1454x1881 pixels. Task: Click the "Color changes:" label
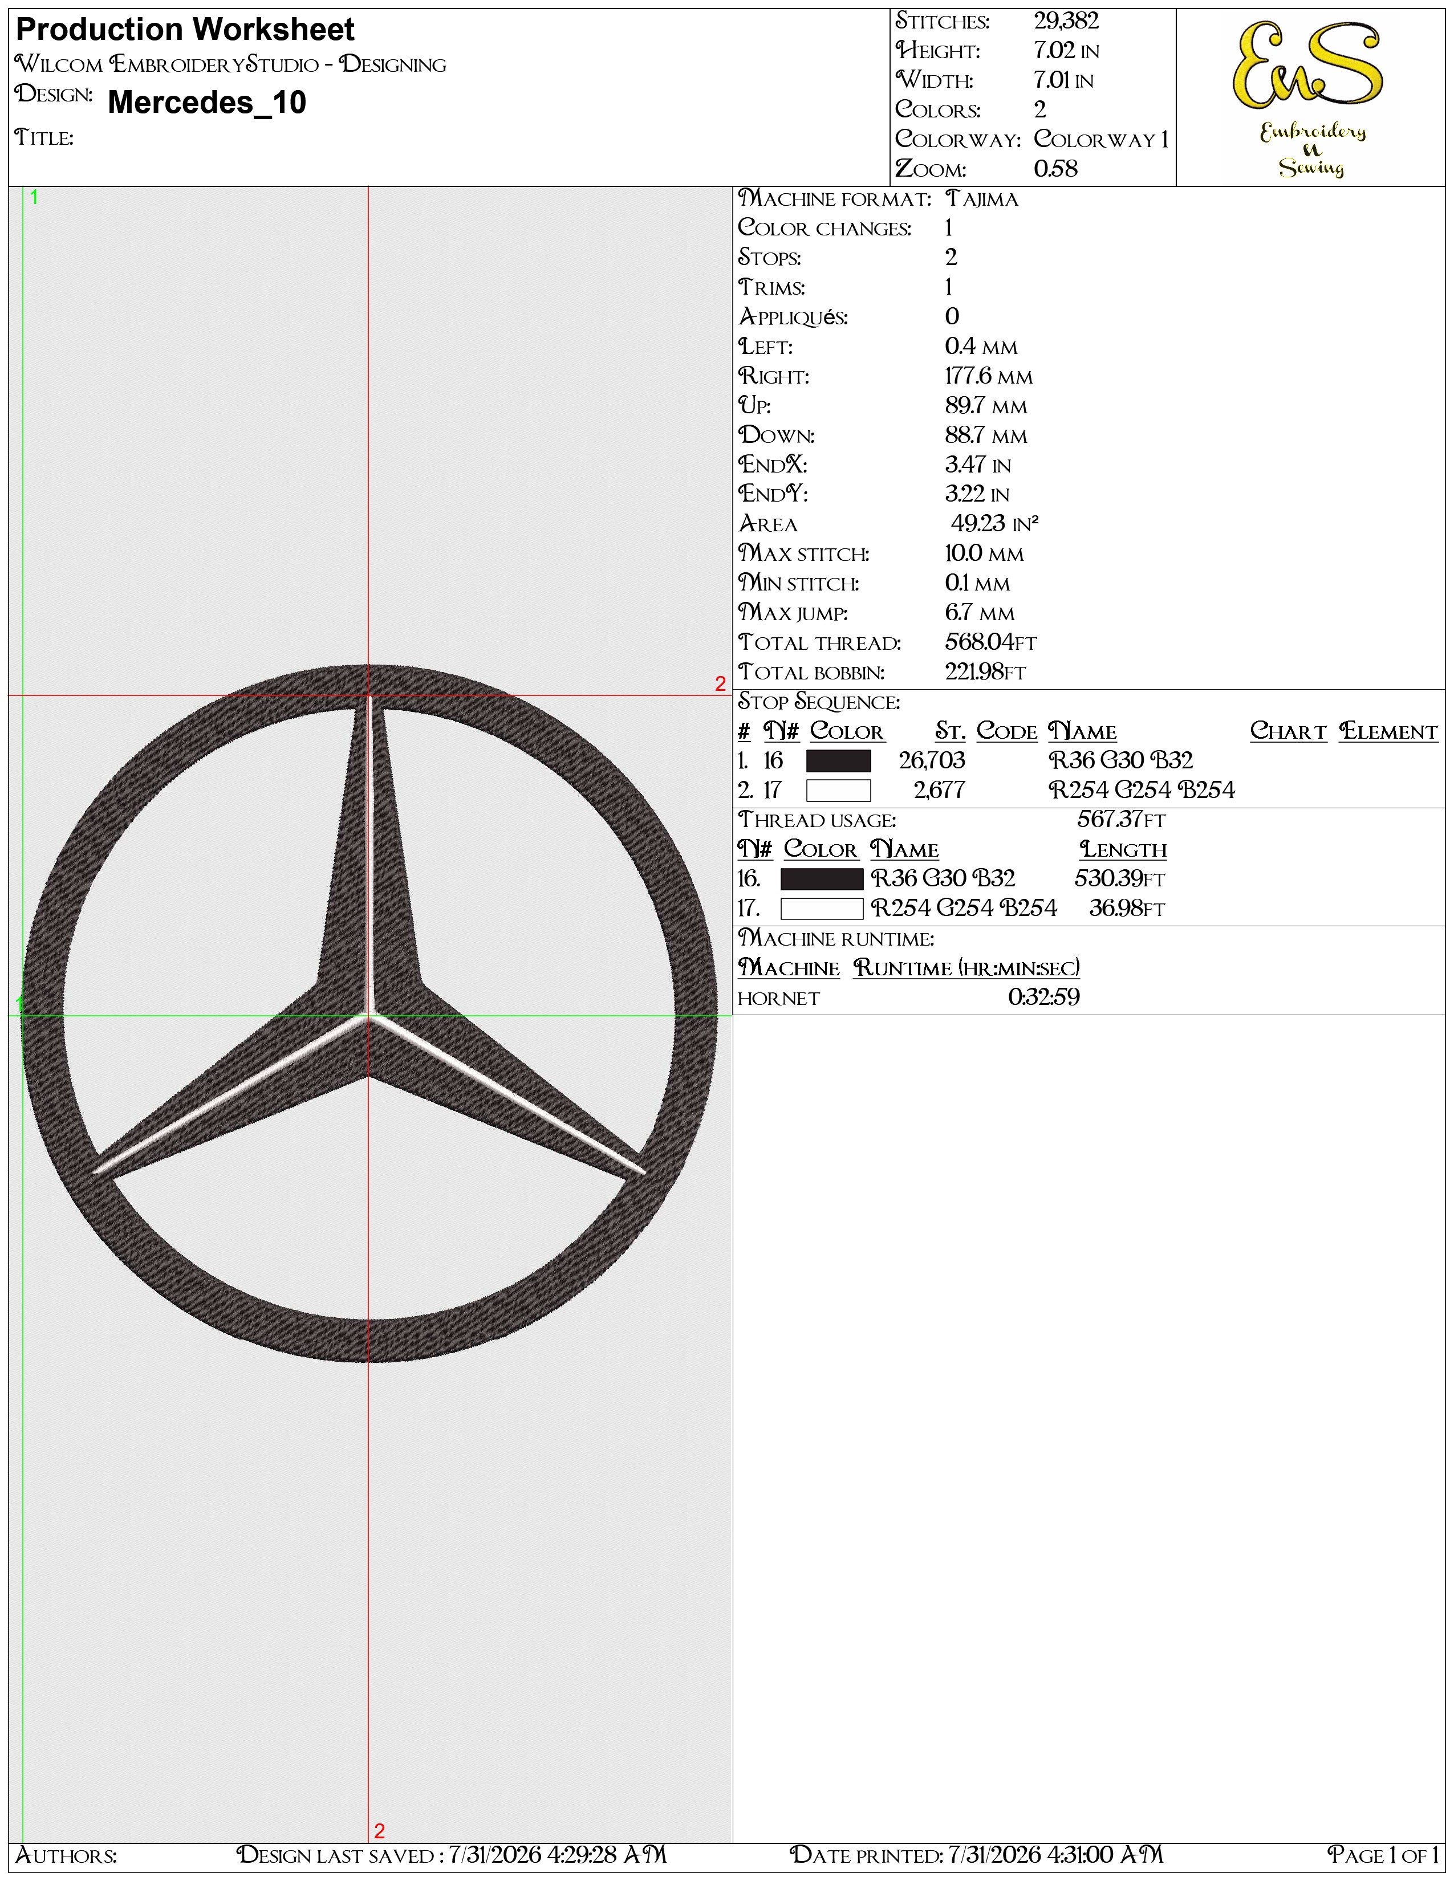[x=825, y=228]
